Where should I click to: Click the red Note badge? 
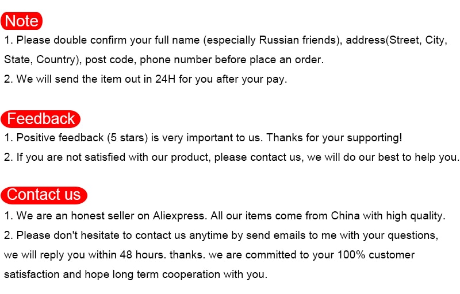(22, 21)
